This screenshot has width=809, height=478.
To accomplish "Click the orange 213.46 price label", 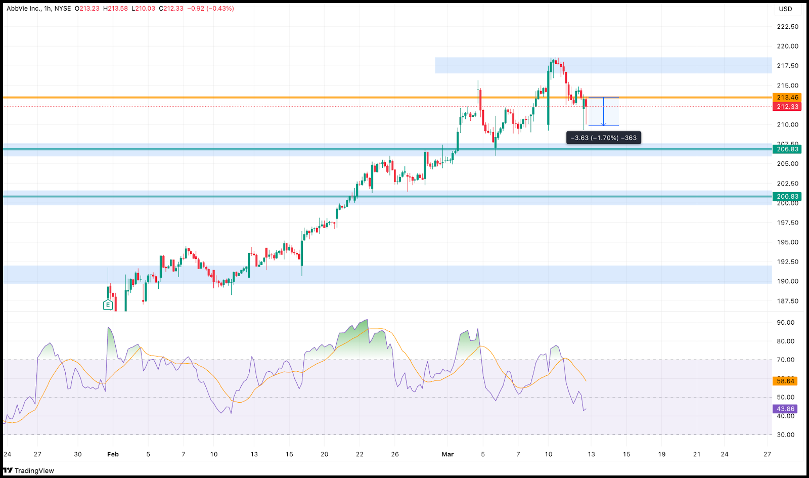I will [x=787, y=98].
